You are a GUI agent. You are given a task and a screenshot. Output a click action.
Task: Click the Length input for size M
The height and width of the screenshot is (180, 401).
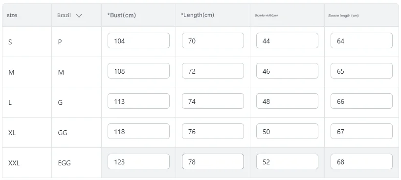213,71
